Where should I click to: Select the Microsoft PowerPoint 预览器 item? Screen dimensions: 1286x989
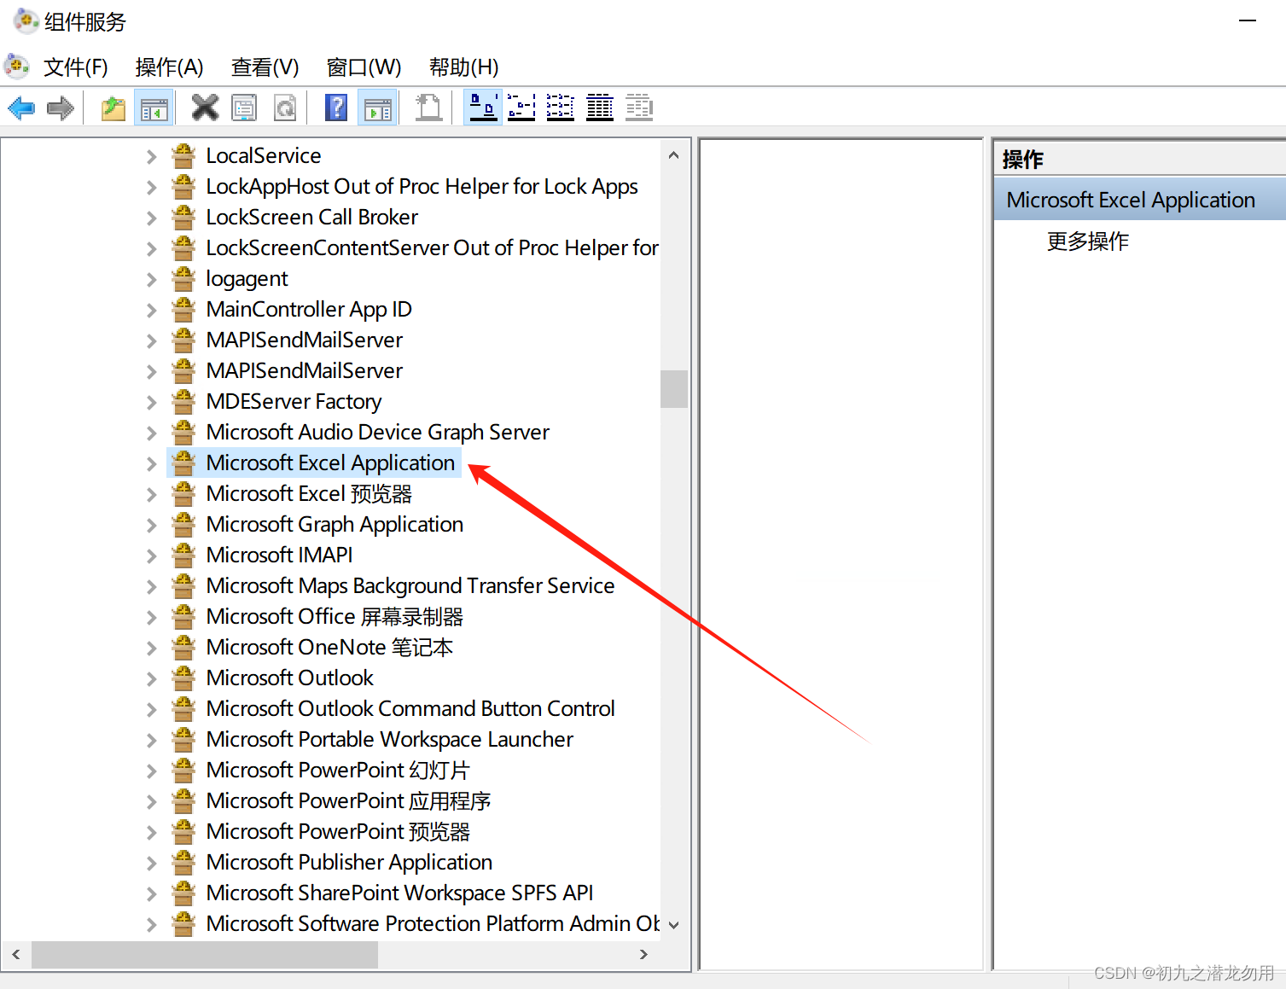338,832
